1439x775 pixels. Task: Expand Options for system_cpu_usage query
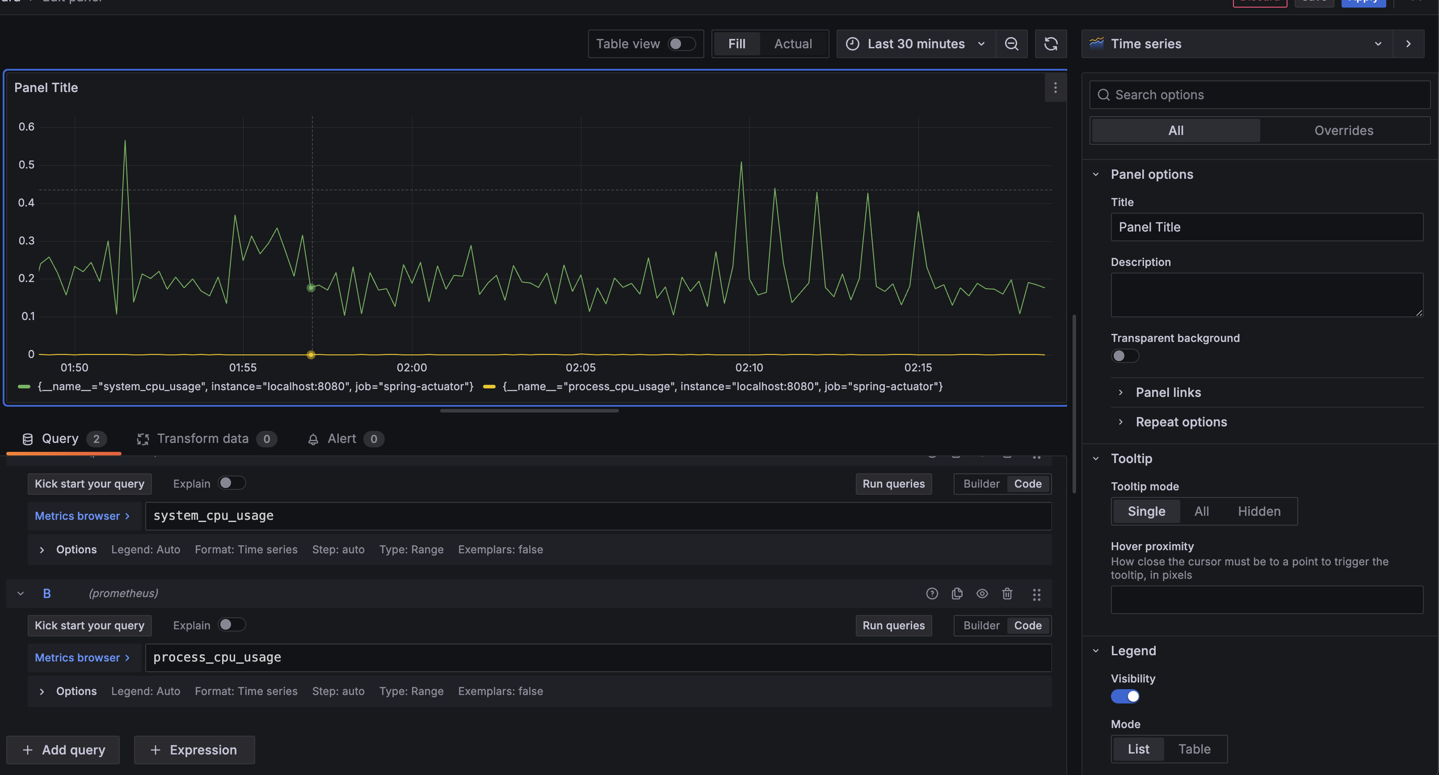pyautogui.click(x=41, y=550)
